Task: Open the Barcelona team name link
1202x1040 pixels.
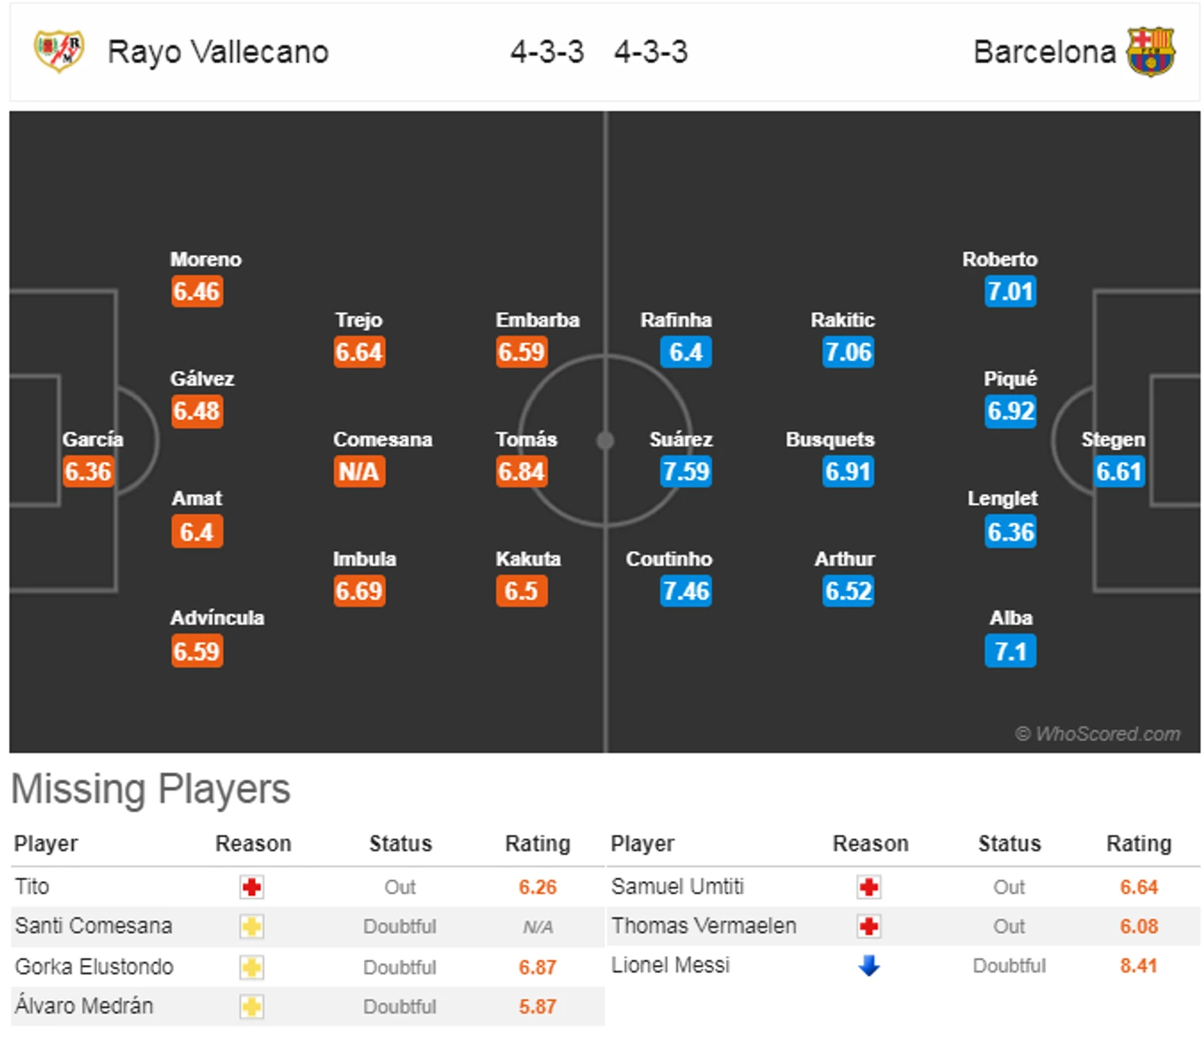Action: tap(1044, 52)
